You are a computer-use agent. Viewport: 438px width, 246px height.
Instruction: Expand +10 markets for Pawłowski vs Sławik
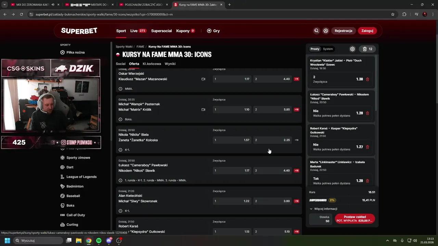click(x=297, y=170)
